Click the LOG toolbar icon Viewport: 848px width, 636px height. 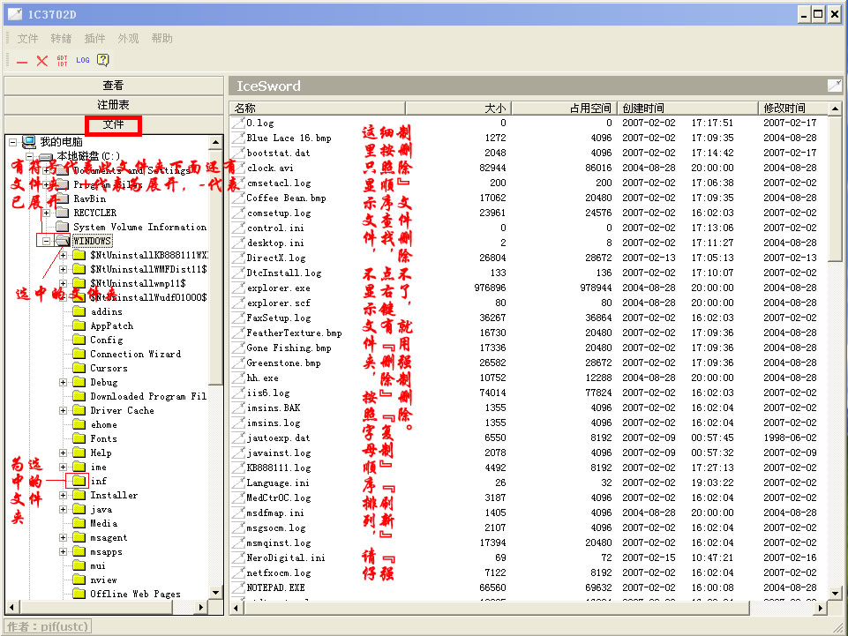pos(82,61)
